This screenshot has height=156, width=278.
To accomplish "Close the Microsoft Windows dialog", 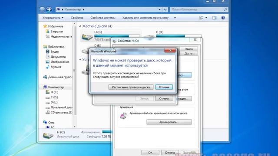I will pos(170,50).
